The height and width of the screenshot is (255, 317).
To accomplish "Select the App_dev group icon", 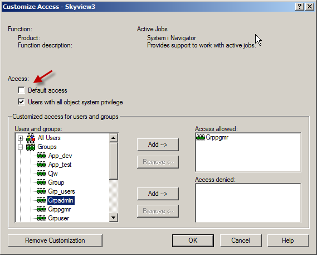I will tap(41, 156).
